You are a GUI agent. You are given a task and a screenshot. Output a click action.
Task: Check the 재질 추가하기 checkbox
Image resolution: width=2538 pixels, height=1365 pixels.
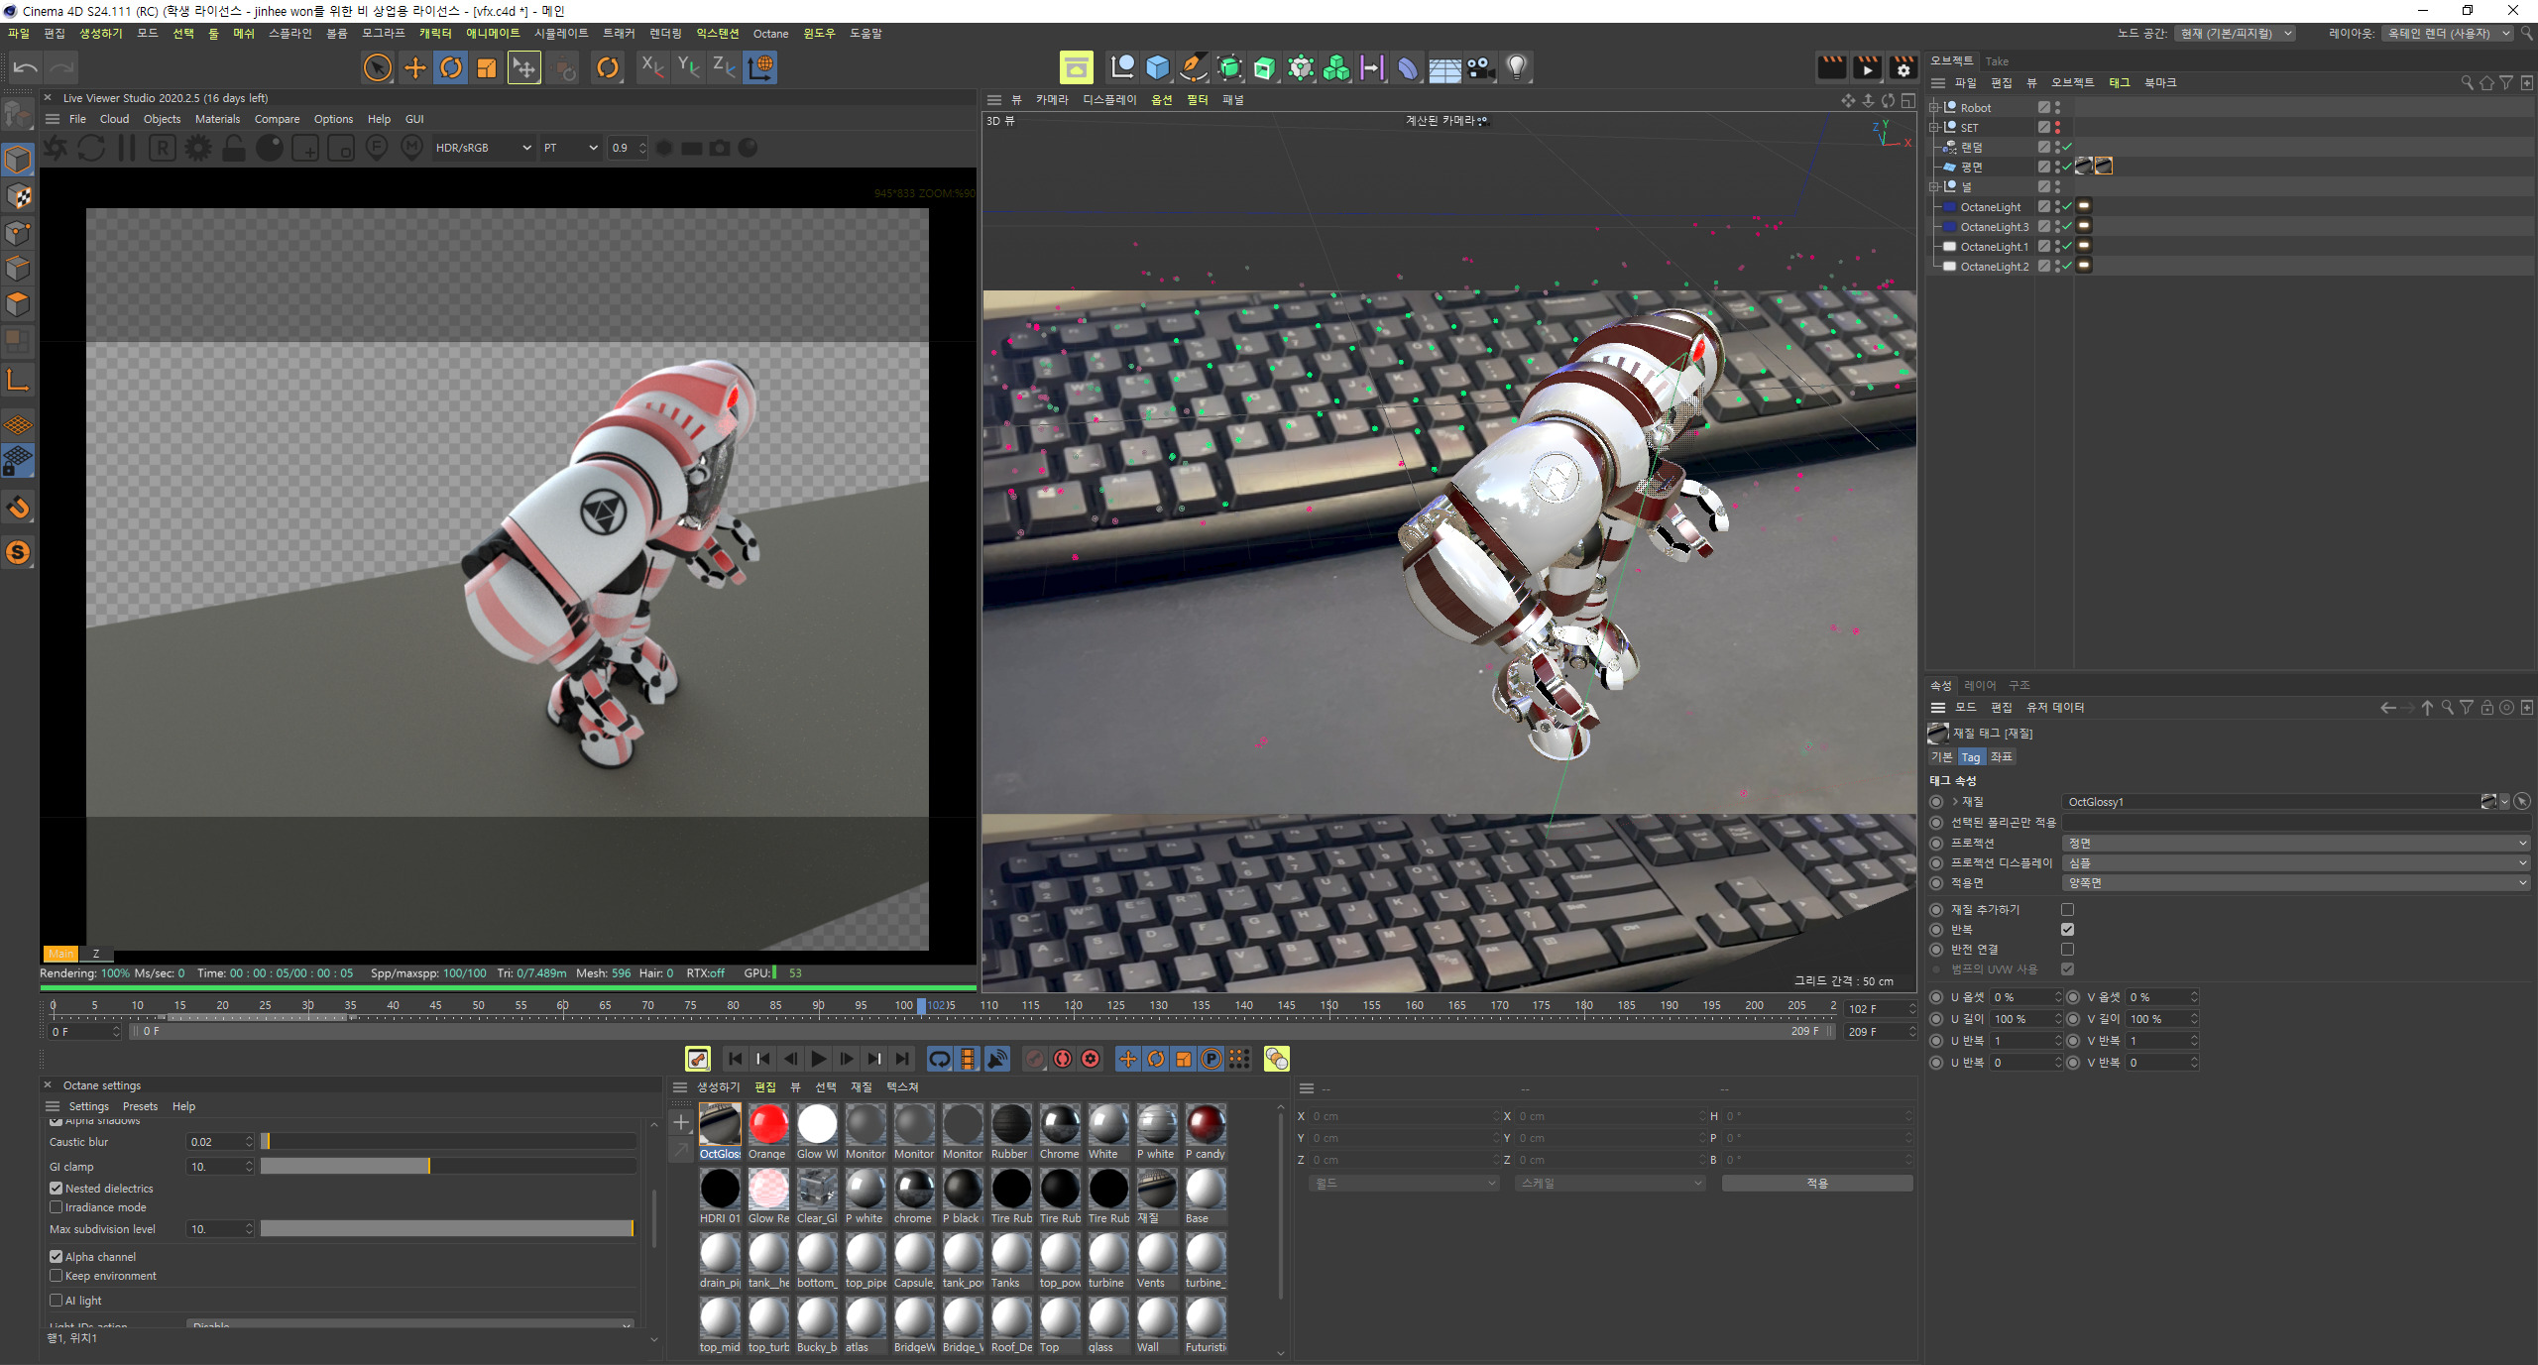click(x=2067, y=910)
